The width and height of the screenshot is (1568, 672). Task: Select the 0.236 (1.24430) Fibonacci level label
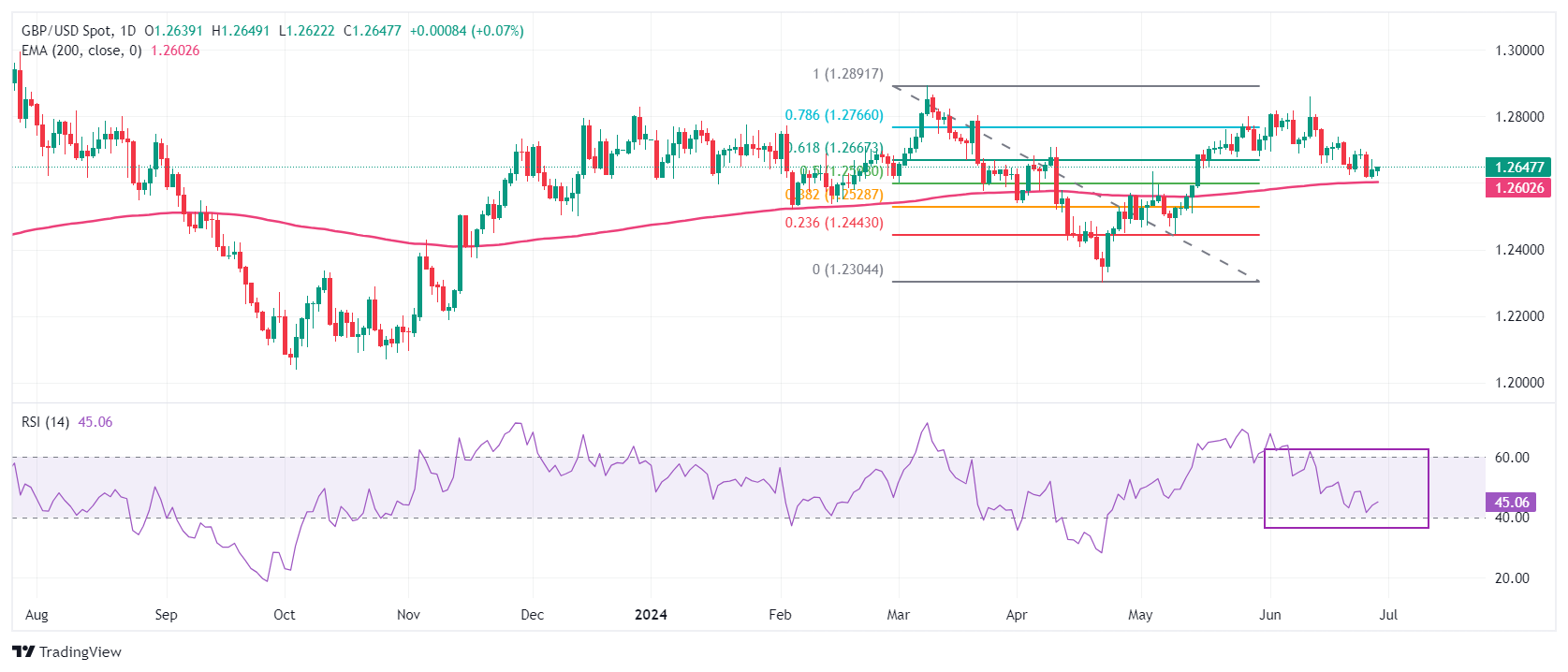click(x=833, y=223)
